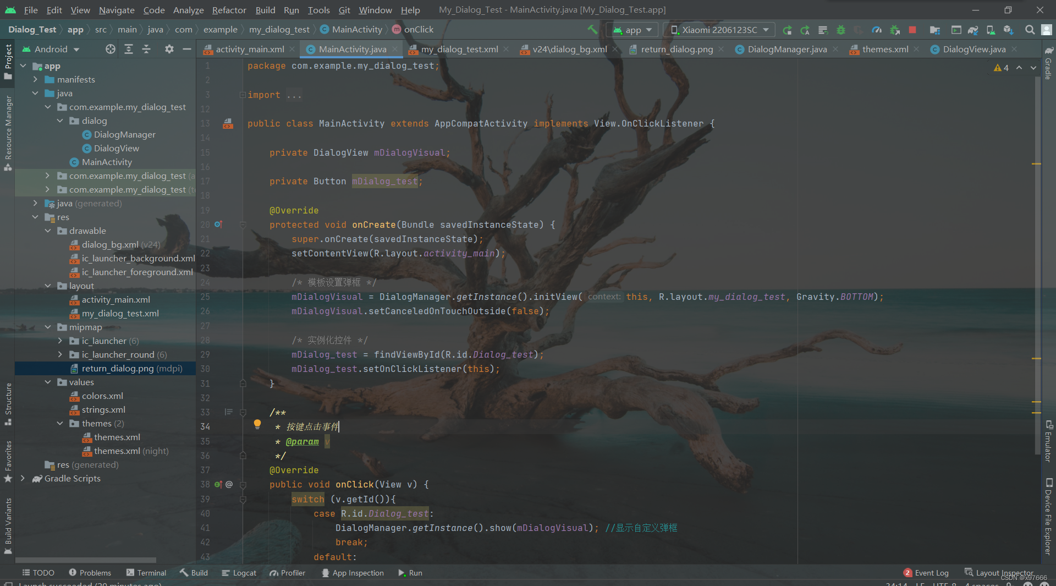Click the onClick breadcrumb item
This screenshot has height=586, width=1056.
pyautogui.click(x=413, y=29)
